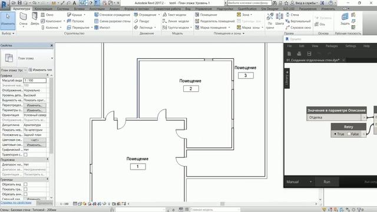The height and width of the screenshot is (212, 377).
Task: Toggle Траектория с... checkbox
Action: click(x=25, y=155)
